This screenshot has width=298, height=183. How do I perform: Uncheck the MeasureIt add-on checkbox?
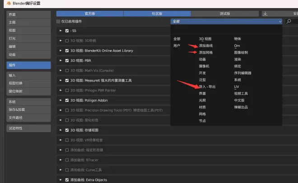pyautogui.click(x=67, y=80)
